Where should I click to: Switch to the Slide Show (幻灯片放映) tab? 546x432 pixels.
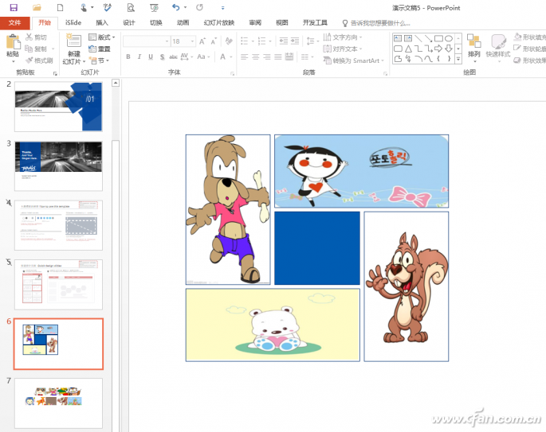pyautogui.click(x=218, y=22)
